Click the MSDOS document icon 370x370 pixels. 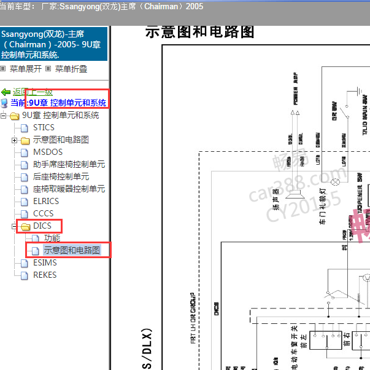pyautogui.click(x=25, y=152)
